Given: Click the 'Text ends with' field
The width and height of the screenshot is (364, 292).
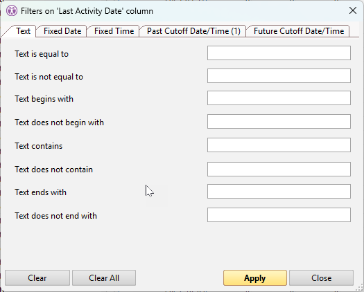Looking at the screenshot, I should [x=279, y=191].
